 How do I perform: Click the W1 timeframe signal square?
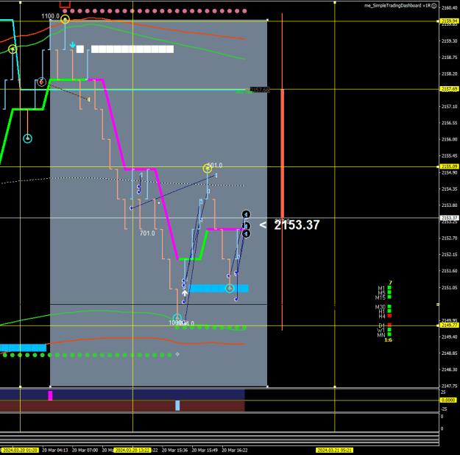[389, 330]
